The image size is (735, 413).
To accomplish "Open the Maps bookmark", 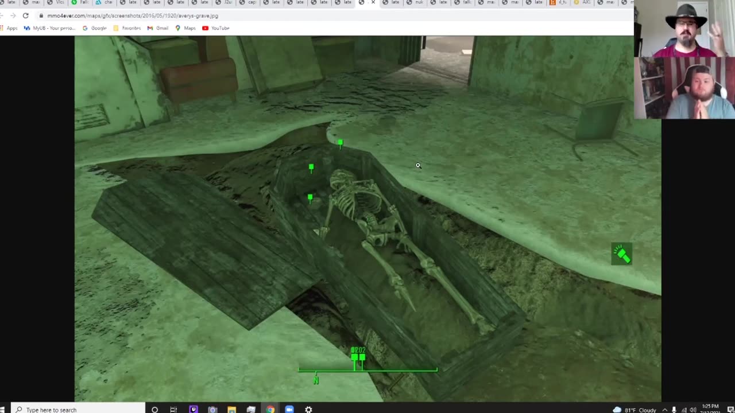I will click(x=185, y=28).
